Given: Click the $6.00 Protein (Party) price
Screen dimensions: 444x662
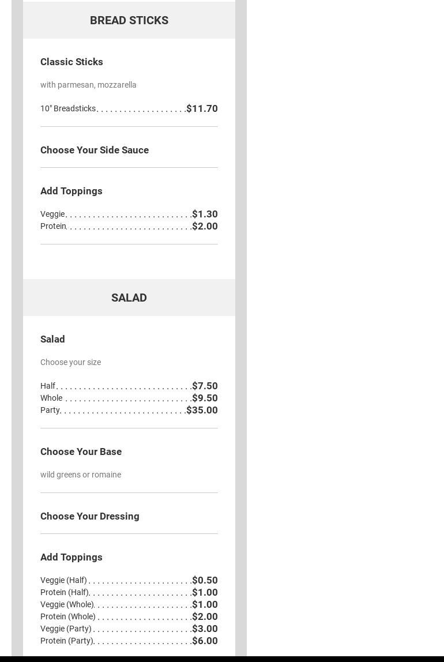Looking at the screenshot, I should (x=205, y=641).
